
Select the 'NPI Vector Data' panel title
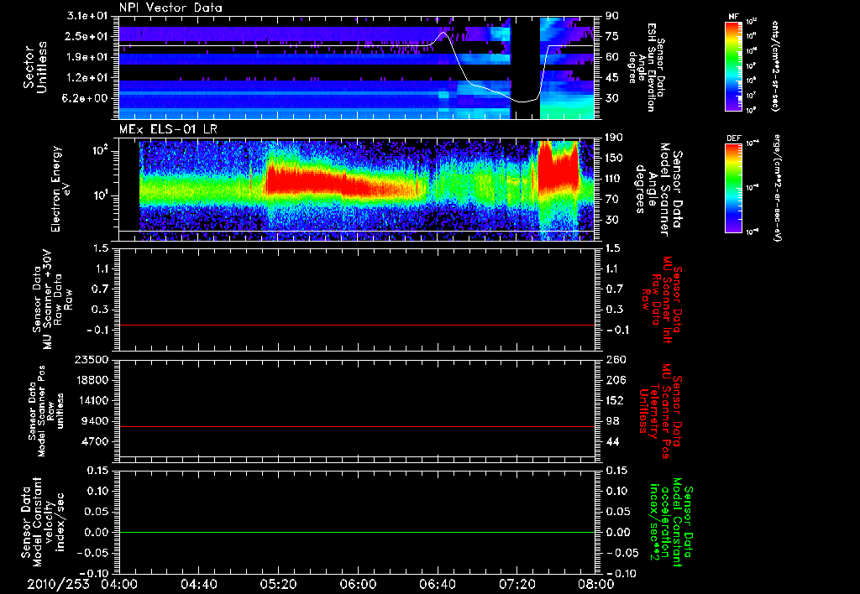pos(170,8)
